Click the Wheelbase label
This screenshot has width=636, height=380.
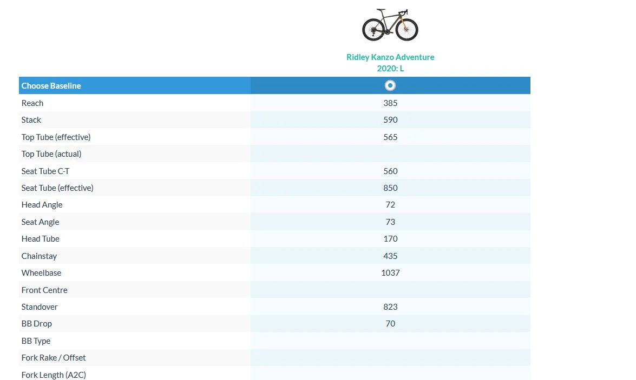[41, 273]
